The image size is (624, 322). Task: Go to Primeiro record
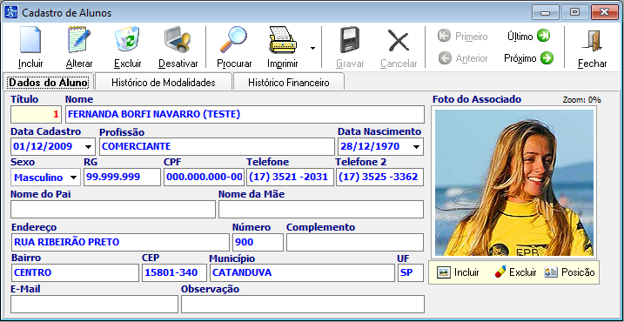(462, 37)
